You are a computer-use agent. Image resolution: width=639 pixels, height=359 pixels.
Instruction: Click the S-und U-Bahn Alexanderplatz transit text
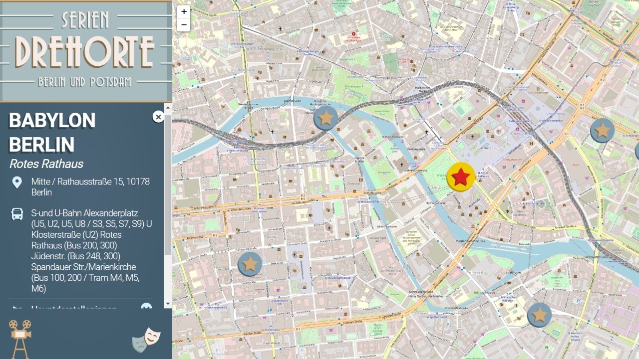(92, 251)
